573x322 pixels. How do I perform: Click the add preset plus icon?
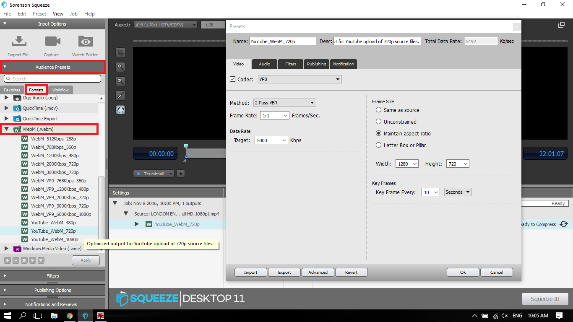[8, 260]
